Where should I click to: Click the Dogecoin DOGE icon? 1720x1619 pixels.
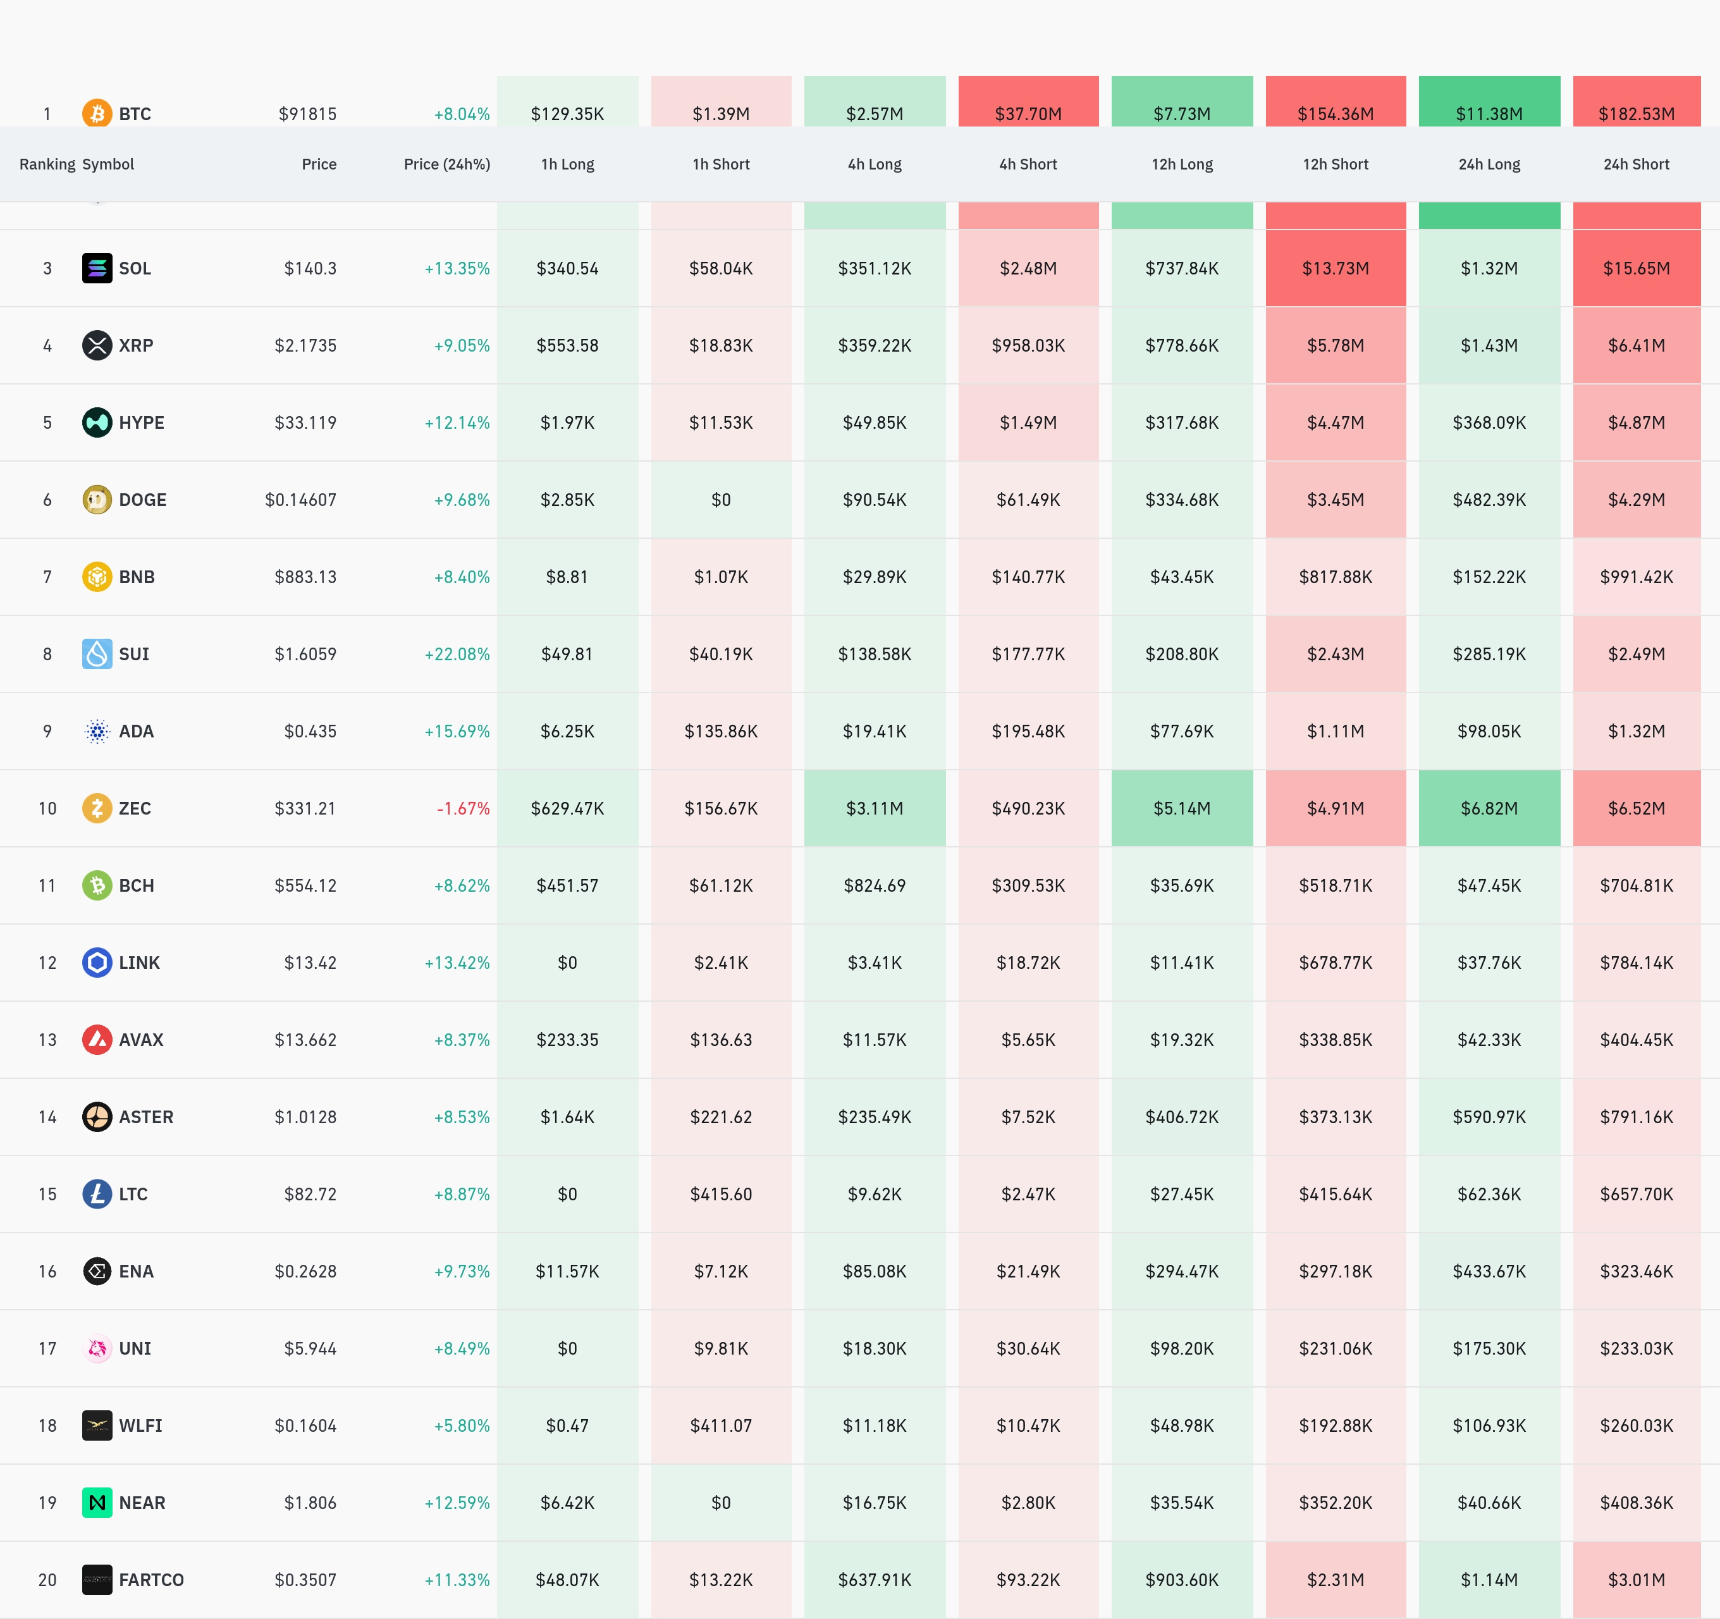click(97, 499)
